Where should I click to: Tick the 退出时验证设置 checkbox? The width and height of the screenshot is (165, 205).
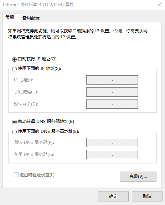click(x=16, y=175)
